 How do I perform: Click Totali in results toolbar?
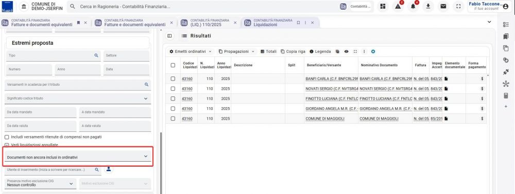268,52
